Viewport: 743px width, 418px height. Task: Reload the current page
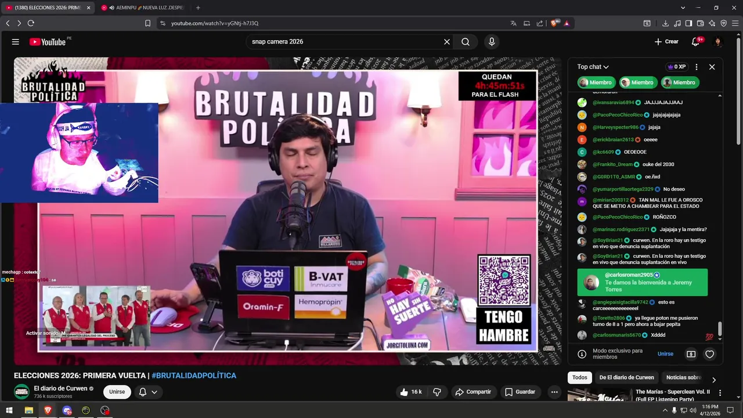[31, 23]
